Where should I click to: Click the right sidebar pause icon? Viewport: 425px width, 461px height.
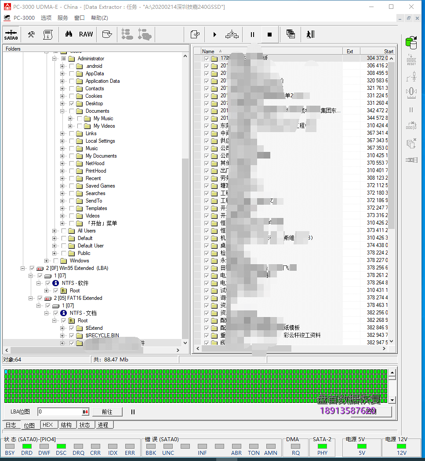point(411,110)
